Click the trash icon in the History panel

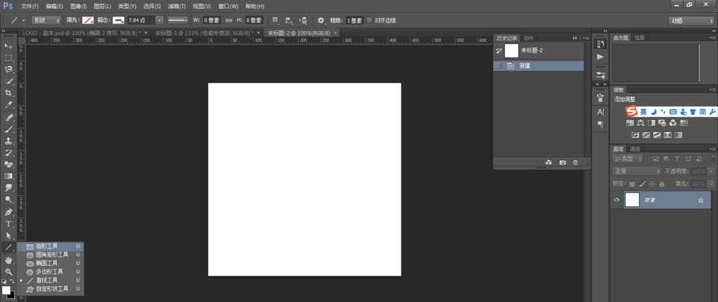coord(575,163)
